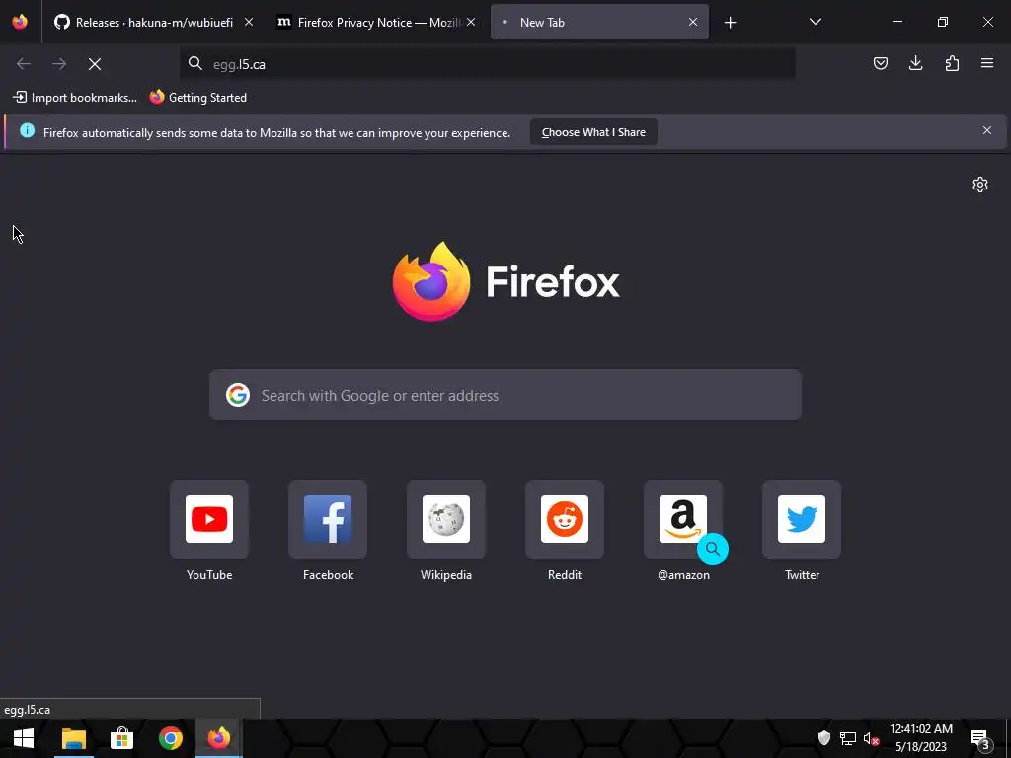Select the New Tab tab
This screenshot has height=758, width=1011.
coord(599,22)
